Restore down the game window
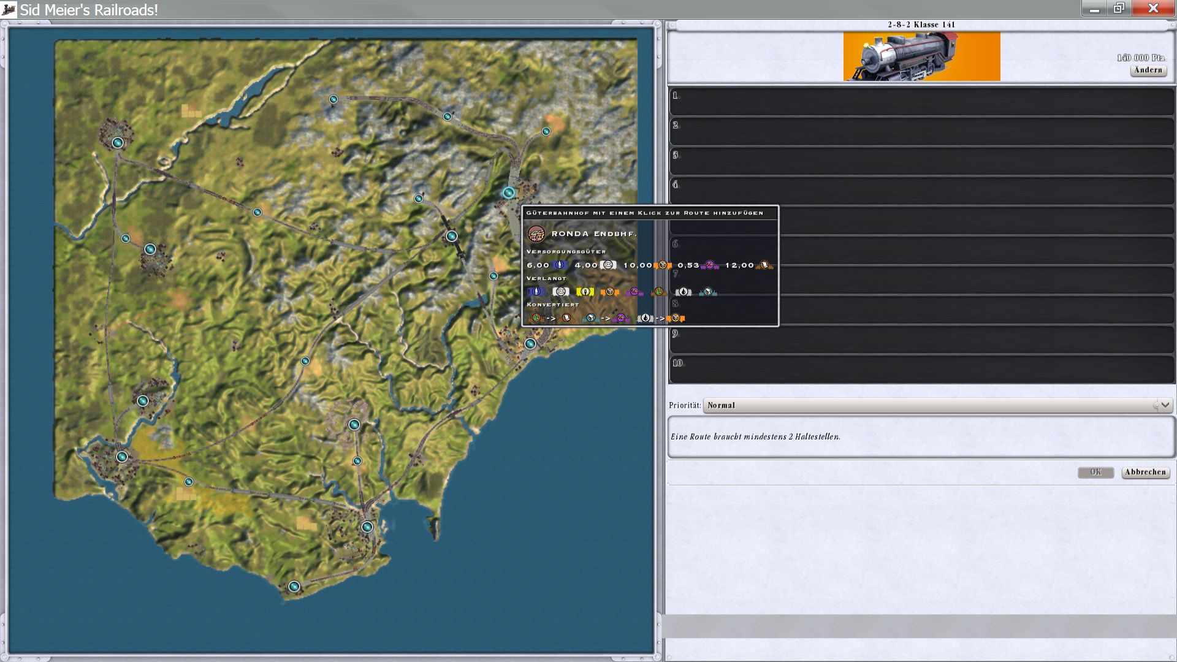The width and height of the screenshot is (1177, 662). (1119, 8)
